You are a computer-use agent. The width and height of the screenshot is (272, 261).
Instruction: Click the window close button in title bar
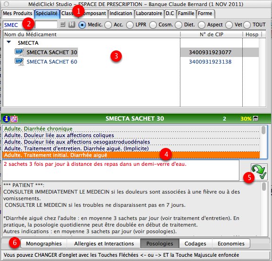(x=7, y=4)
